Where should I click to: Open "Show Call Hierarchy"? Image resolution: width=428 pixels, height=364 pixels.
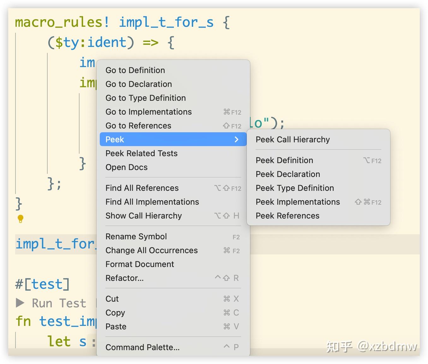144,216
